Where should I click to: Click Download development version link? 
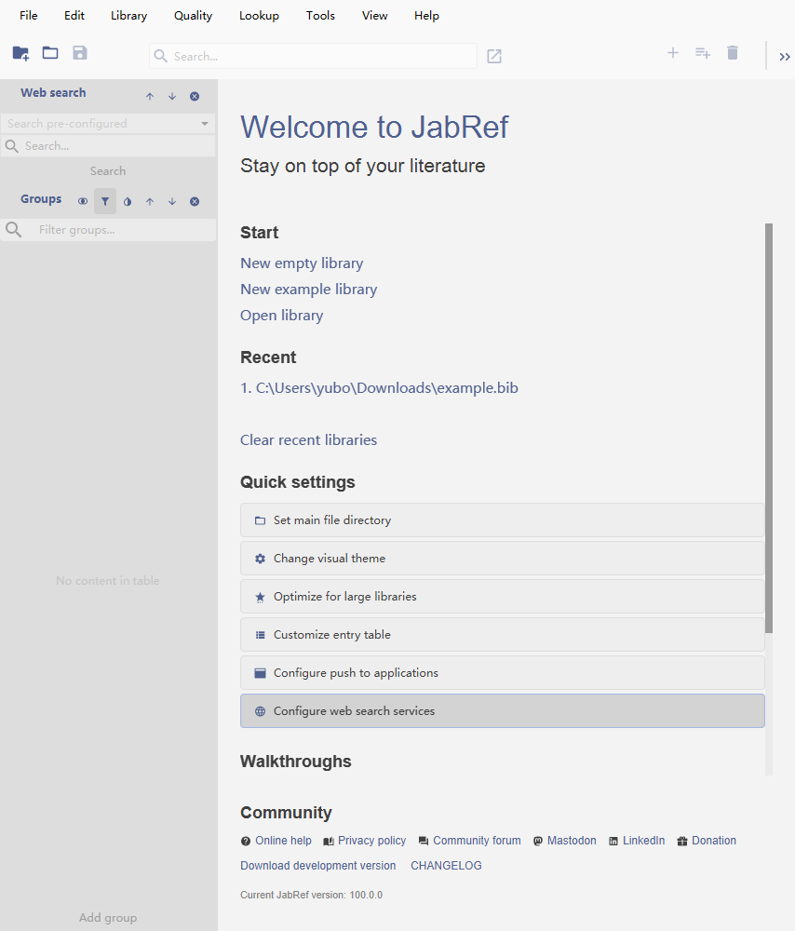[x=318, y=866]
